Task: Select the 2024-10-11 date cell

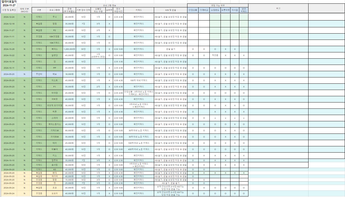Action: coord(9,68)
